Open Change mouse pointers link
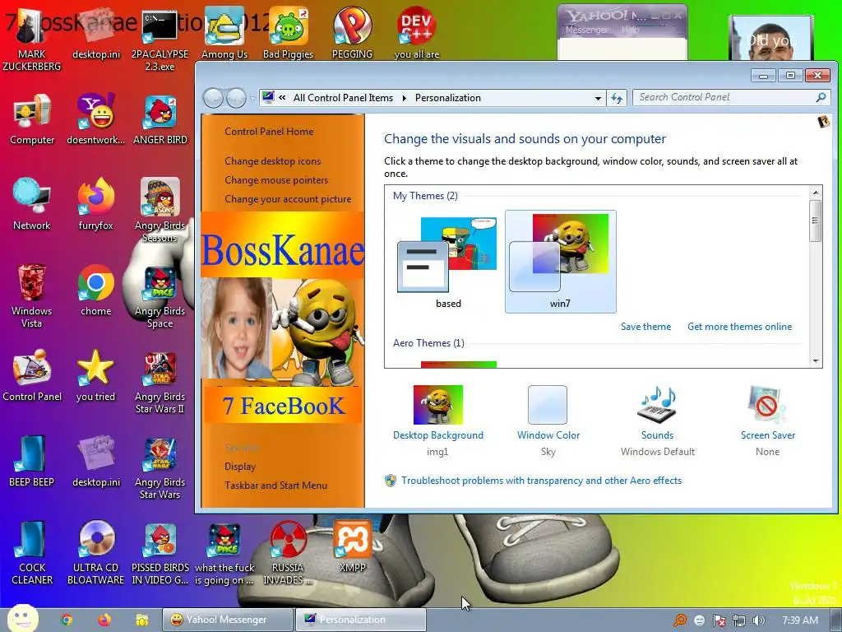The image size is (842, 632). (276, 180)
